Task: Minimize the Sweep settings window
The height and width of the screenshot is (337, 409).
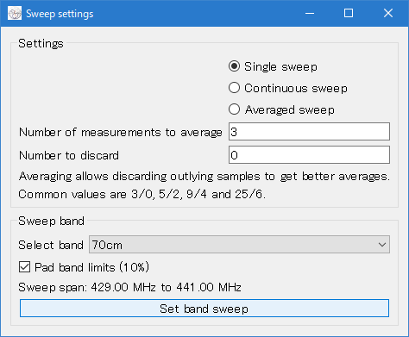Action: 310,13
